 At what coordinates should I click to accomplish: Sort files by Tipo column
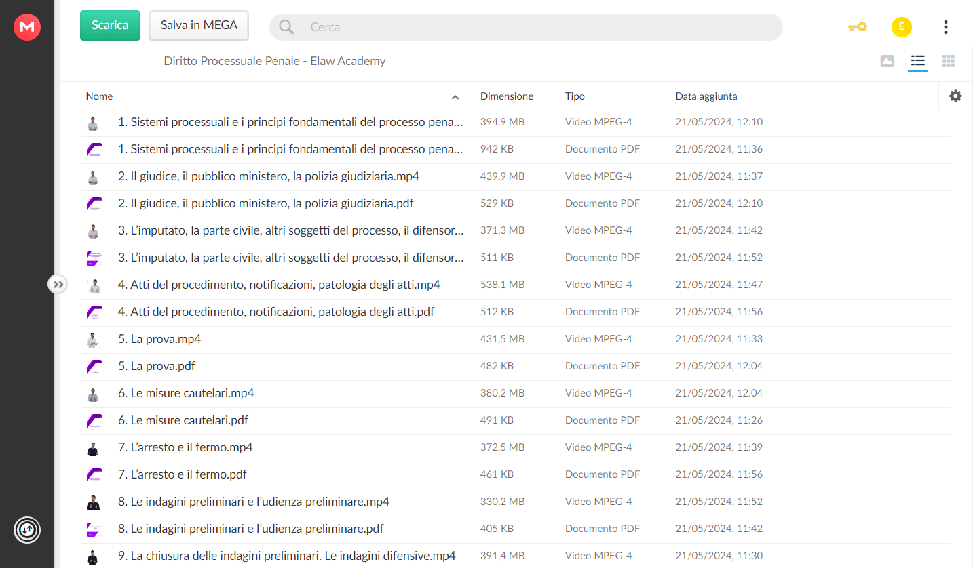pyautogui.click(x=575, y=96)
